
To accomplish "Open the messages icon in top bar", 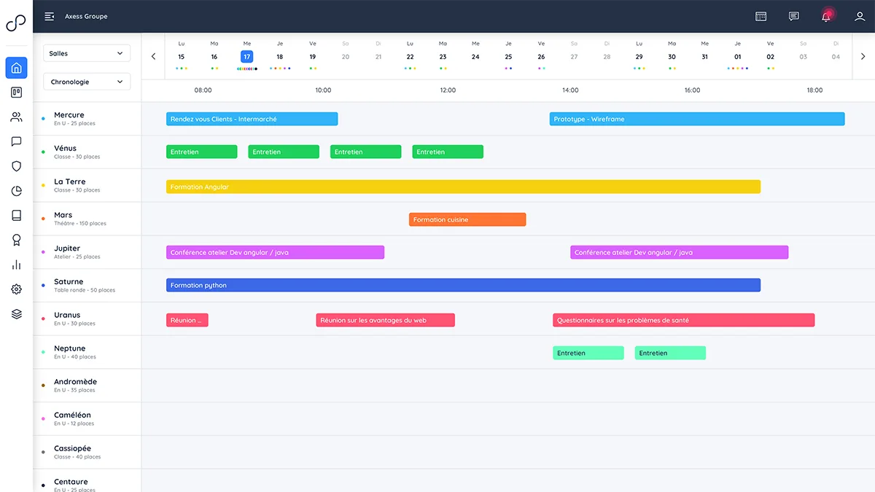I will (x=794, y=16).
